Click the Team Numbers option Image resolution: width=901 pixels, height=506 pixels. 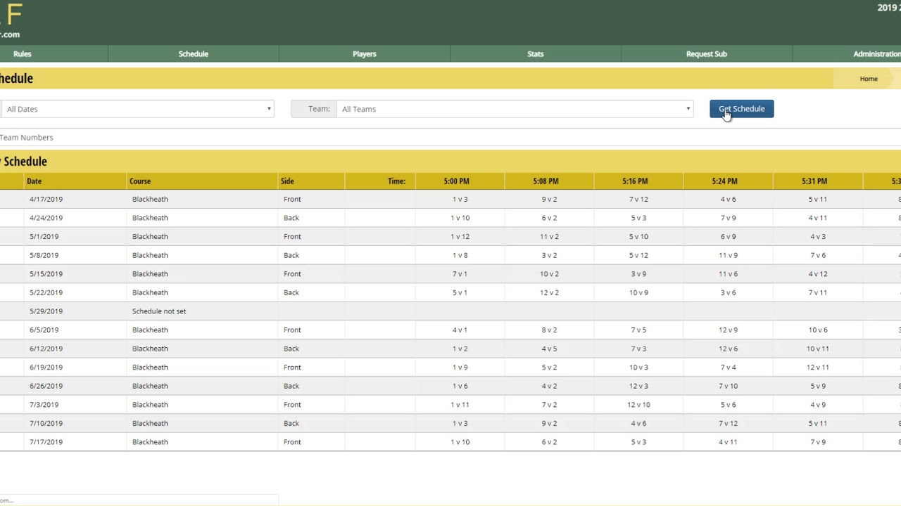point(26,138)
